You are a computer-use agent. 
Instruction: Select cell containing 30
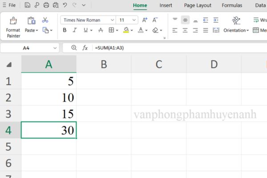pyautogui.click(x=49, y=130)
